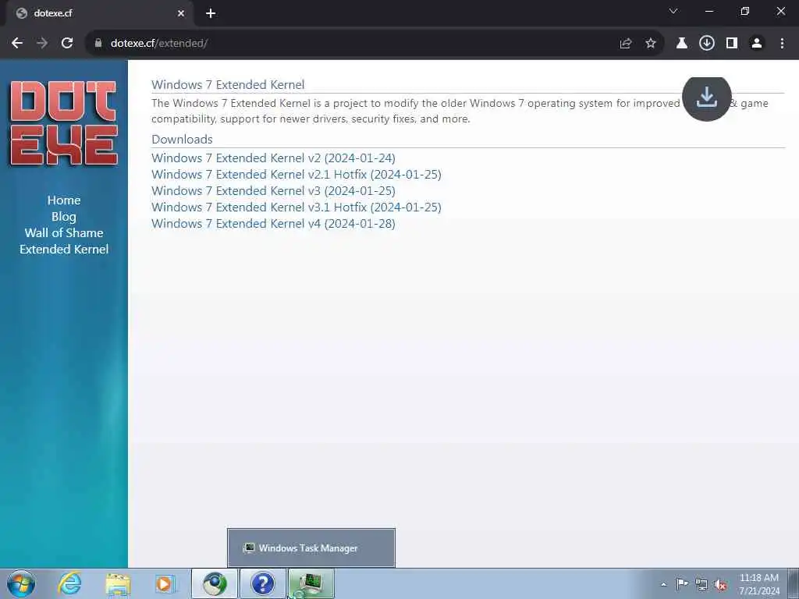
Task: Open the Blog sidebar link
Action: click(64, 217)
